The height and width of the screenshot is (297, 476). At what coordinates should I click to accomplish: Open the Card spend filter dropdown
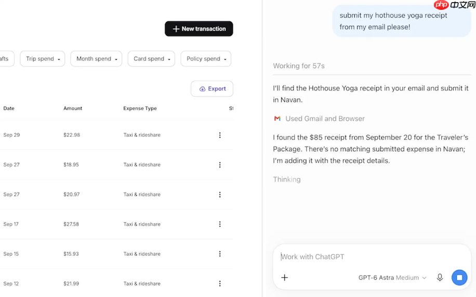[151, 59]
